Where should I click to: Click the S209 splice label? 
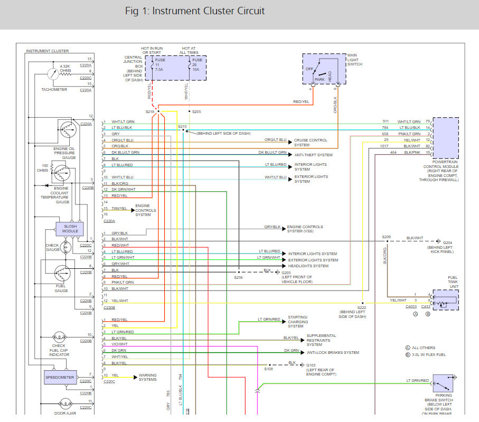pos(387,237)
